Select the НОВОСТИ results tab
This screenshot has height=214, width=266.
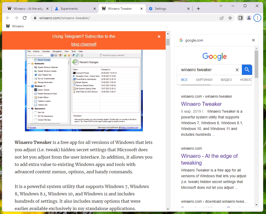pyautogui.click(x=246, y=80)
